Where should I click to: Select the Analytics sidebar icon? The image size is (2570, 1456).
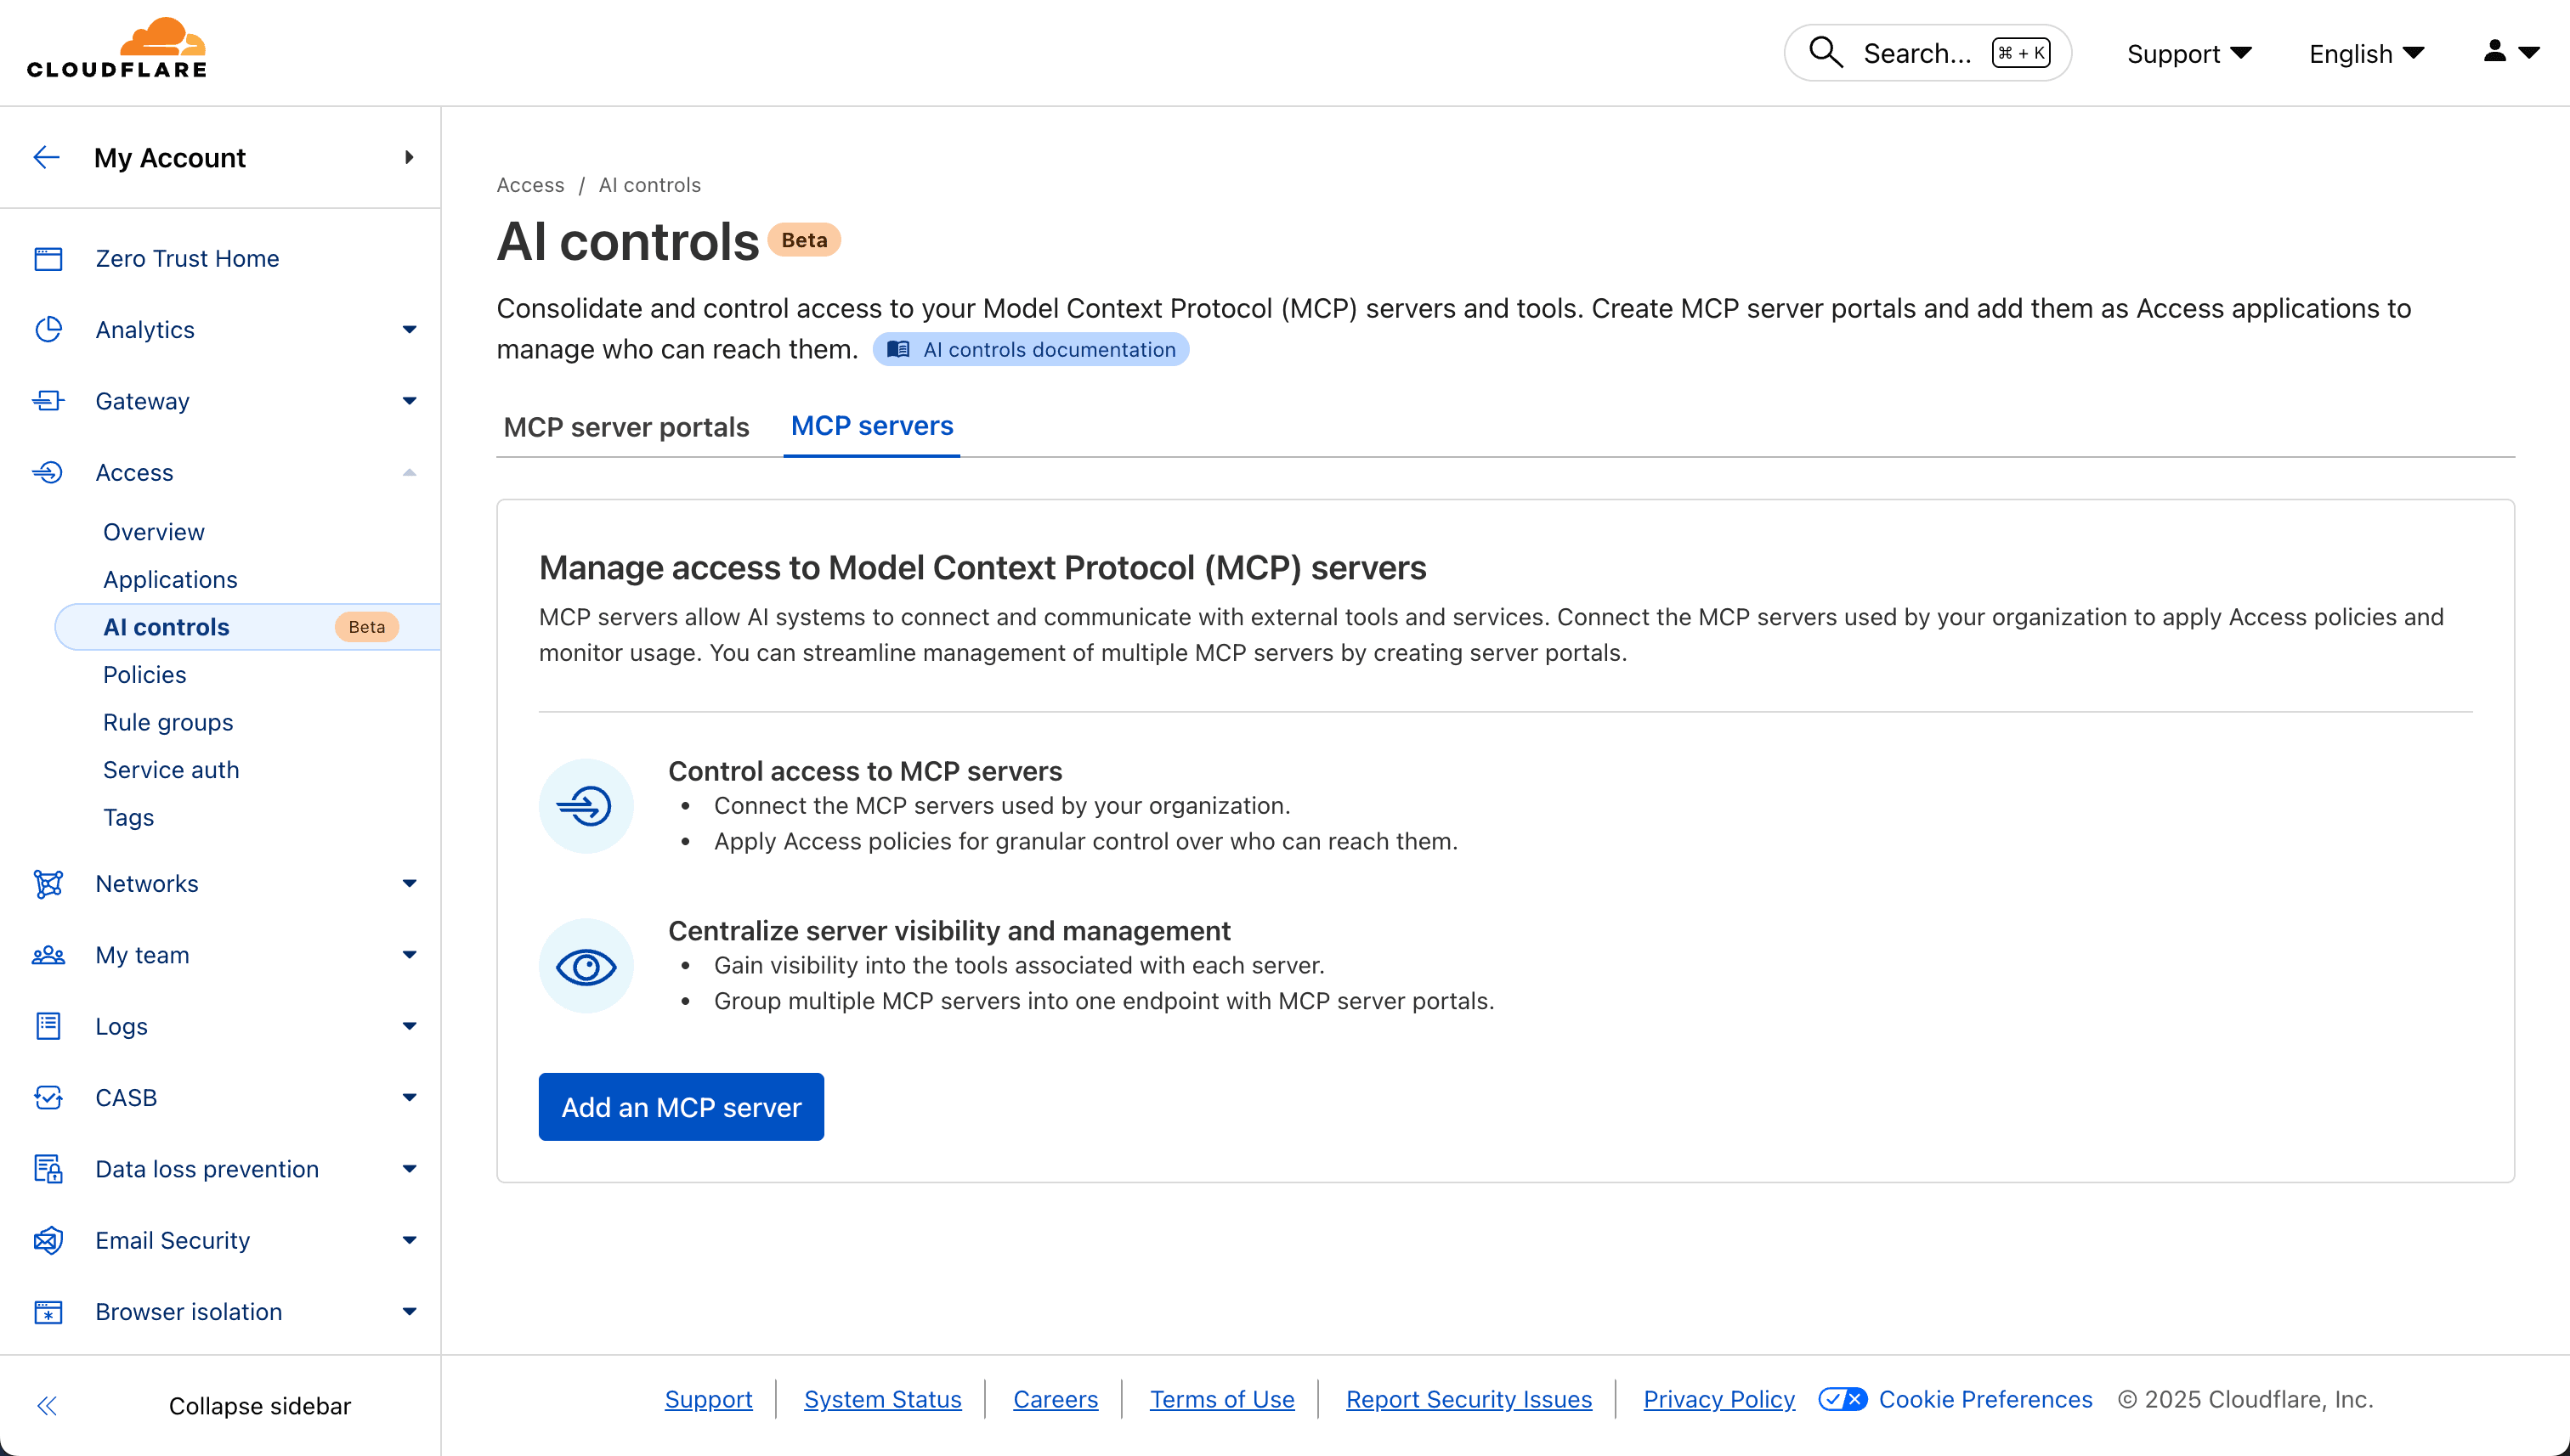tap(48, 329)
